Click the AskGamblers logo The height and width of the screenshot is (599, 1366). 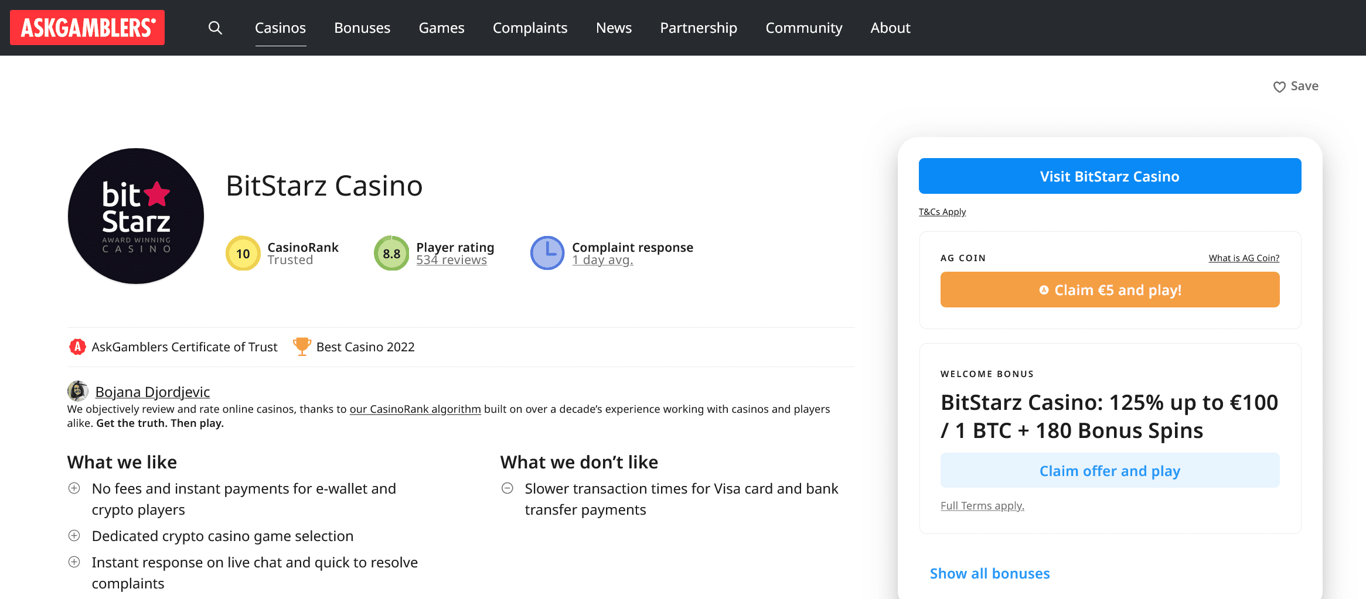pyautogui.click(x=87, y=28)
